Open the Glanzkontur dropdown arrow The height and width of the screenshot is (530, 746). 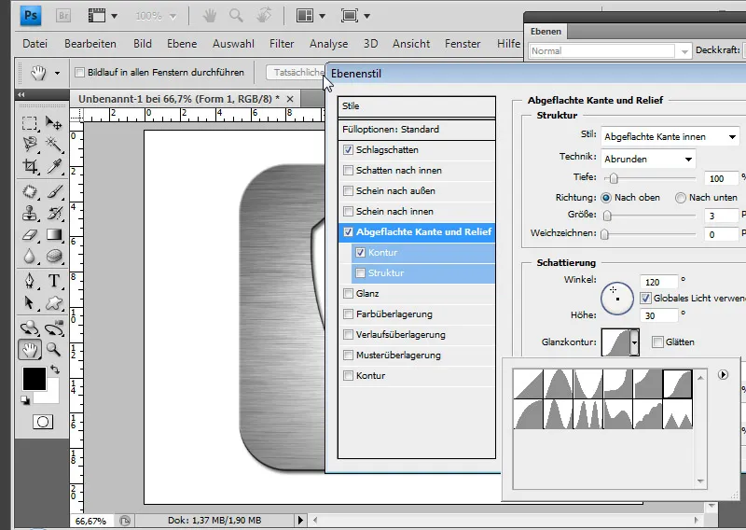635,342
